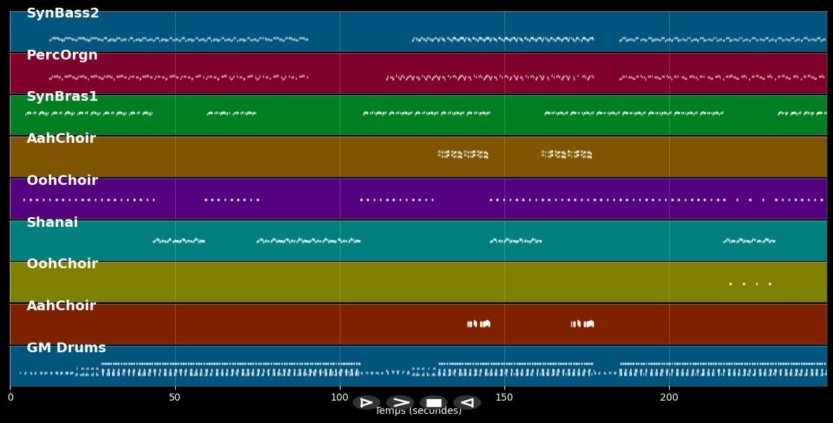Image resolution: width=833 pixels, height=423 pixels.
Task: Click the right-pointing triangle-with-bar playback button
Action: (x=366, y=403)
